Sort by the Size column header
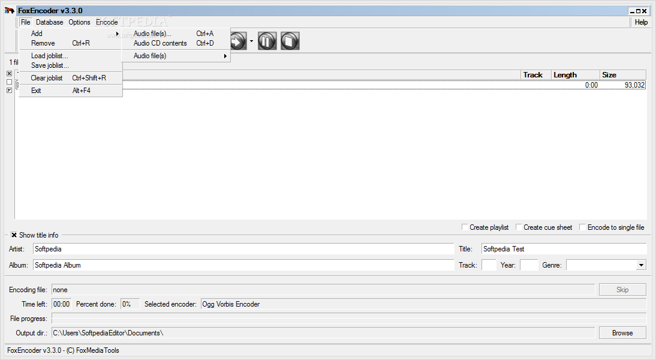This screenshot has height=360, width=656. pos(622,75)
